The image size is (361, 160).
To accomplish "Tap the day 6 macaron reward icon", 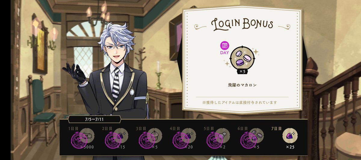I will click(256, 135).
